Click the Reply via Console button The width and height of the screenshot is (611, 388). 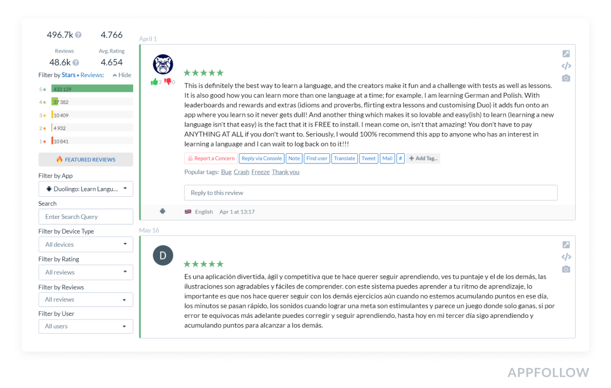(x=262, y=159)
